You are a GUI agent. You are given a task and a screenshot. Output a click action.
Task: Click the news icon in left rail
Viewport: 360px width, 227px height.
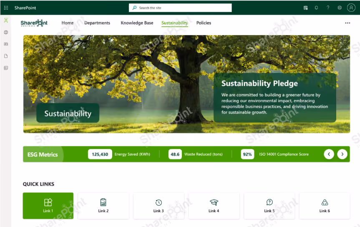[x=6, y=44]
